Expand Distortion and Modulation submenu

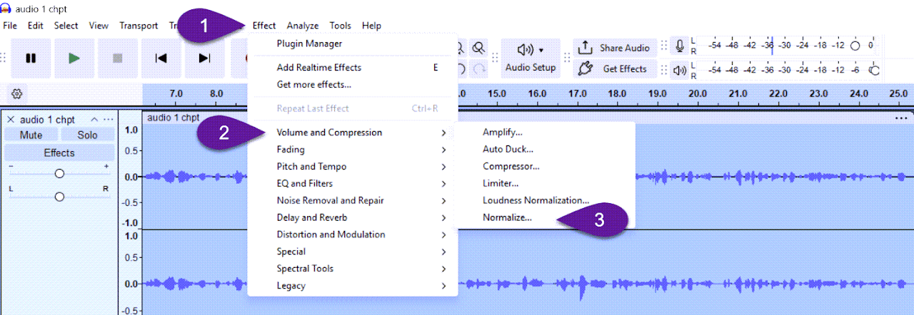coord(352,234)
